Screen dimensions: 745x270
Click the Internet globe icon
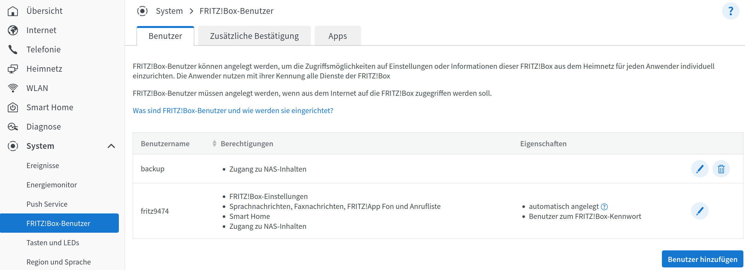click(x=13, y=30)
